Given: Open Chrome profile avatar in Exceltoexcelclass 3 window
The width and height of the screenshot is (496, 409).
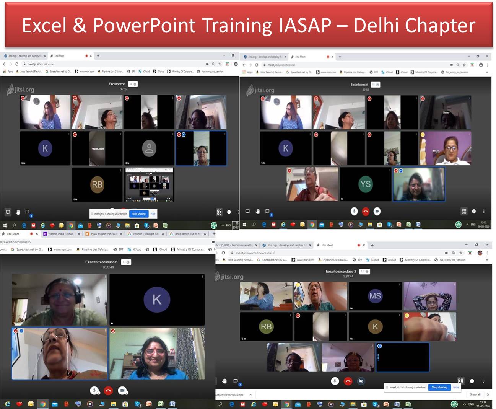Looking at the screenshot, I should coord(480,253).
